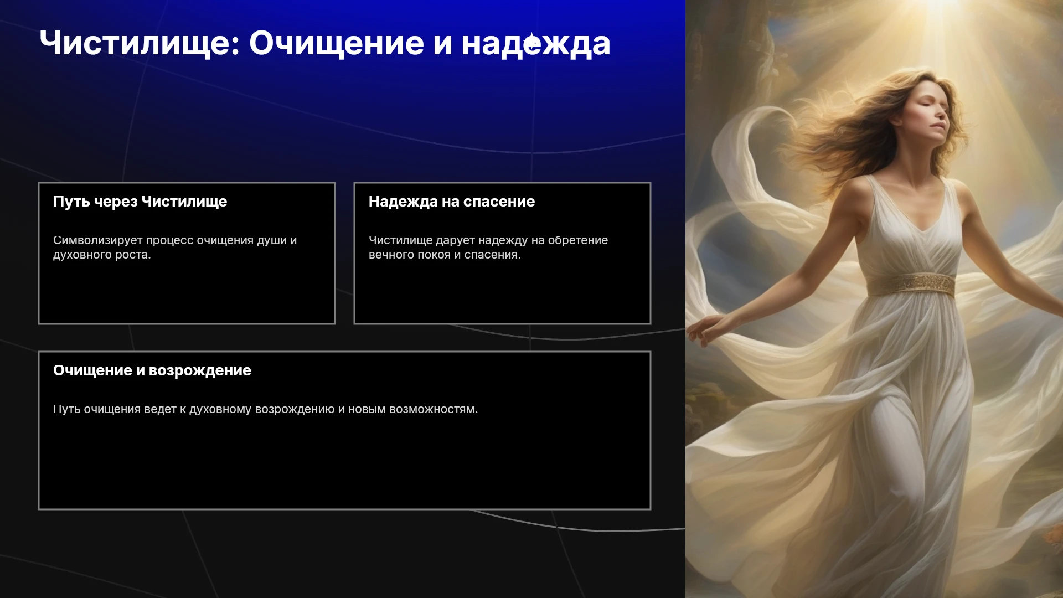1063x598 pixels.
Task: Click the gold belt on the white dress
Action: (911, 283)
